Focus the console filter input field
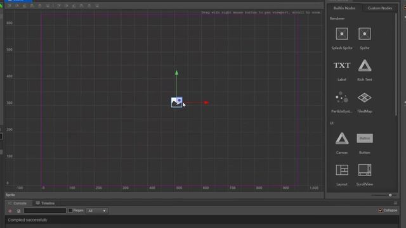 45,211
